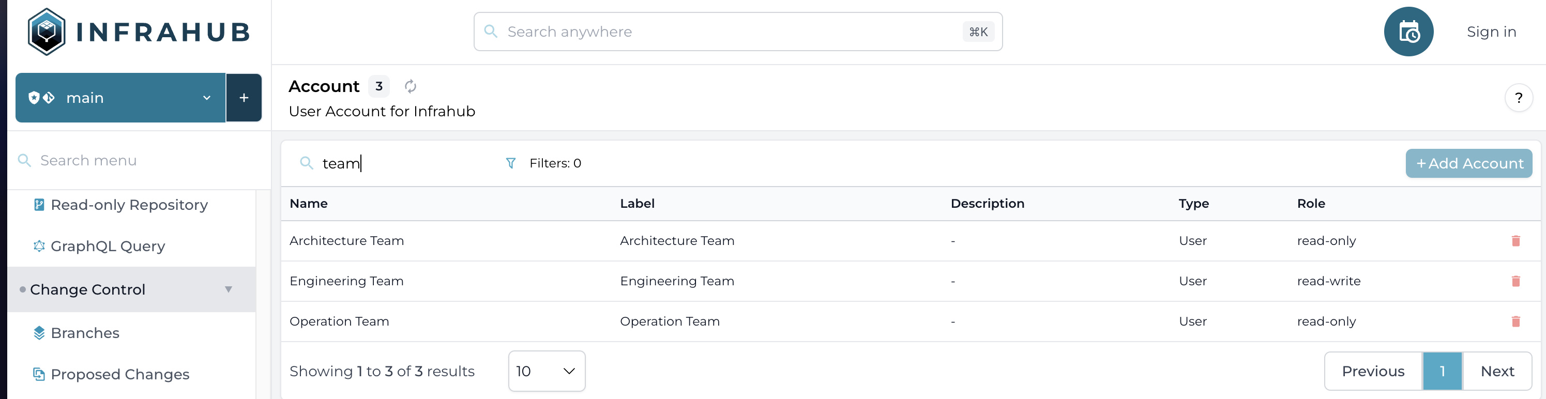Open the page size dropdown showing 10
Image resolution: width=1546 pixels, height=399 pixels.
546,371
